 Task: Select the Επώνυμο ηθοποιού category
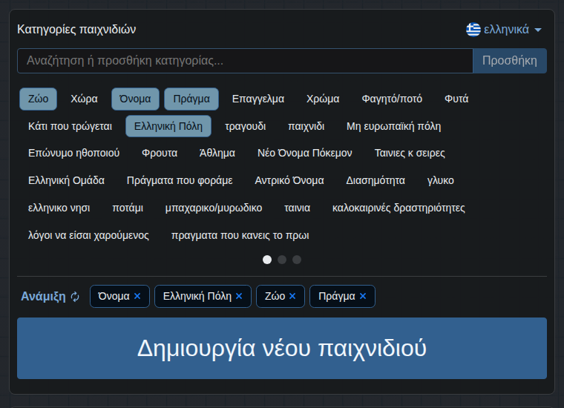click(x=73, y=153)
